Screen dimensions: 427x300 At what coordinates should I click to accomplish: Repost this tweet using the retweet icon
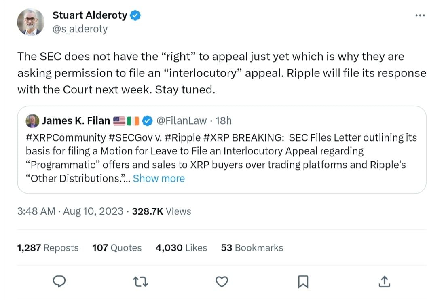click(x=141, y=281)
